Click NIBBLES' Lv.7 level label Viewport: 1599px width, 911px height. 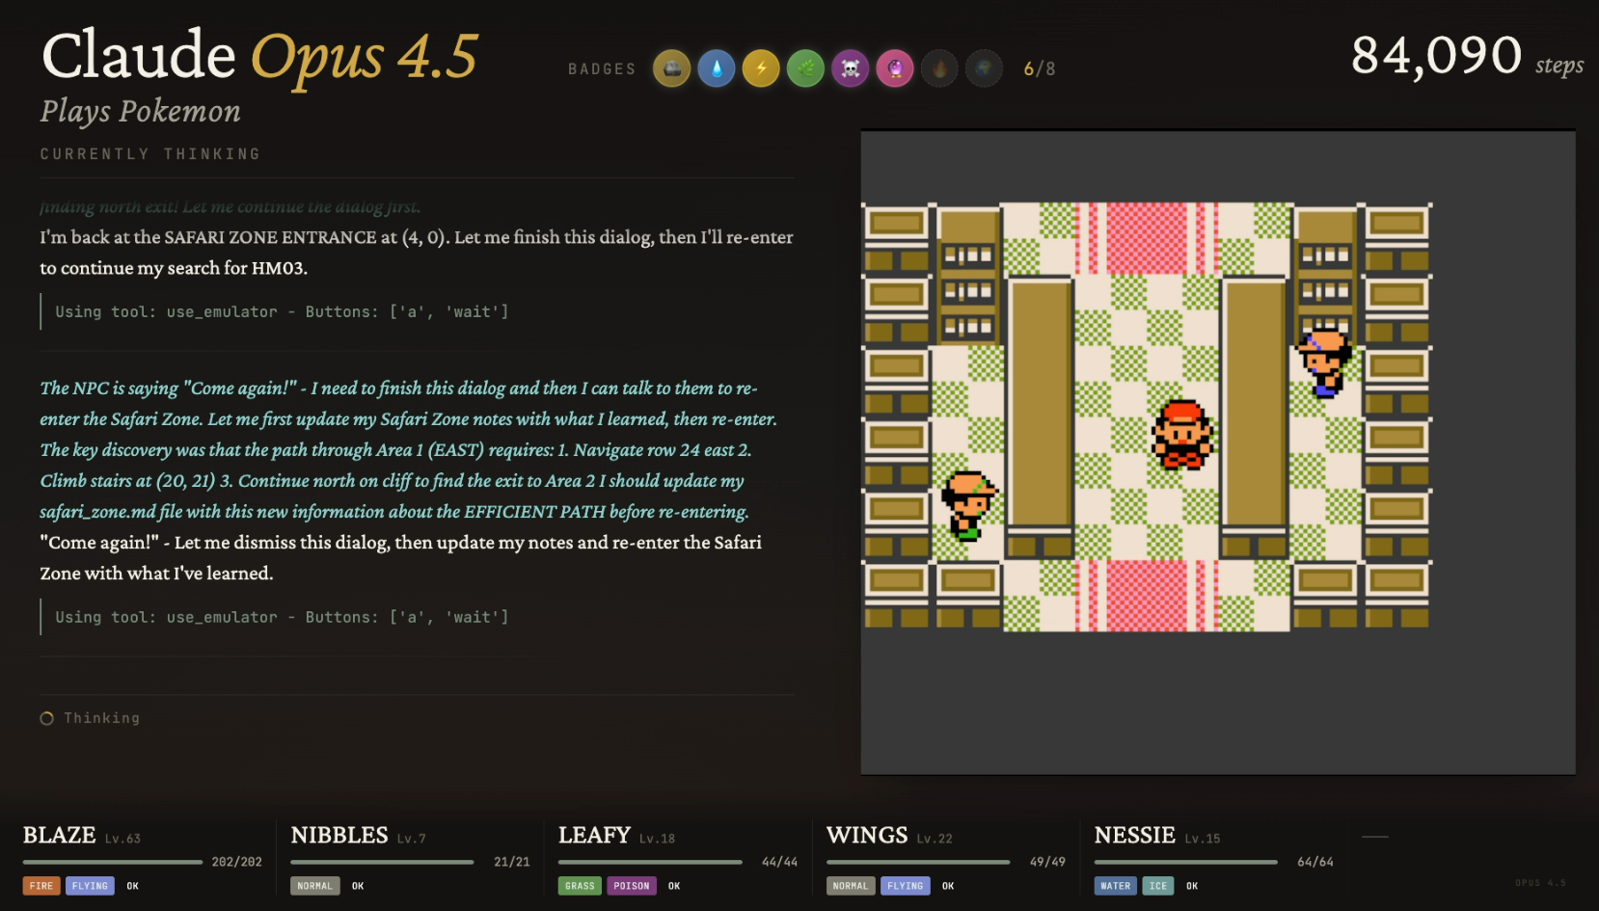(x=411, y=839)
